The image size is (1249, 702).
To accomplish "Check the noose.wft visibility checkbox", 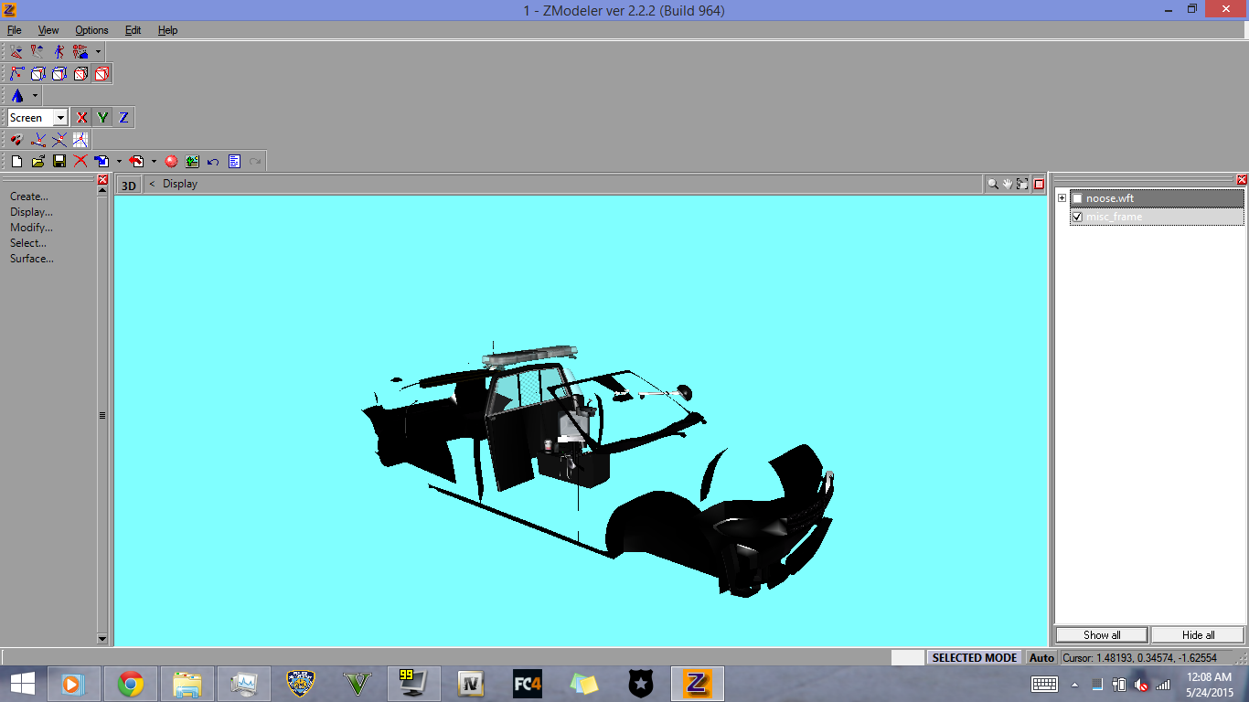I will point(1077,198).
